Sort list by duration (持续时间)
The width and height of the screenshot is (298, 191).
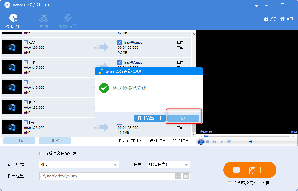pyautogui.click(x=181, y=140)
